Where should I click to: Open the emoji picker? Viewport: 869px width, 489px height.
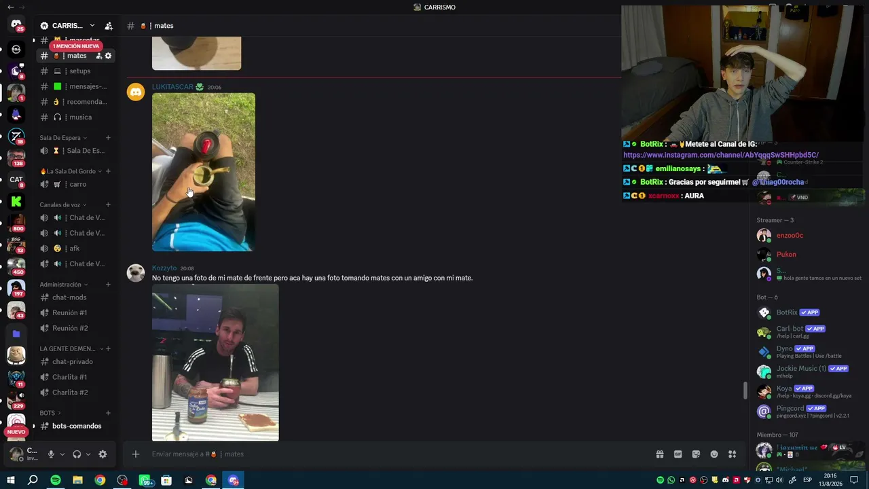pos(714,454)
